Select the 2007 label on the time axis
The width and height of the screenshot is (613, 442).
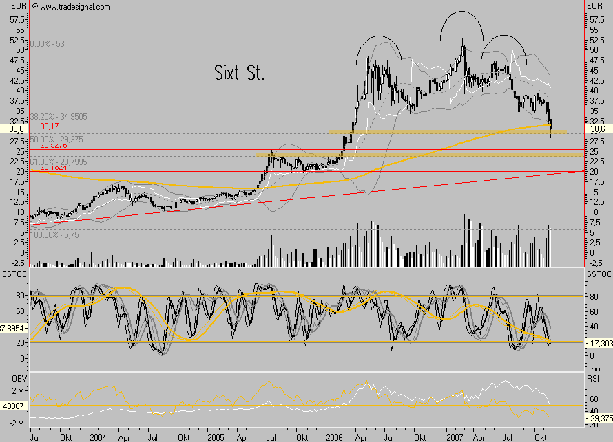(x=455, y=436)
